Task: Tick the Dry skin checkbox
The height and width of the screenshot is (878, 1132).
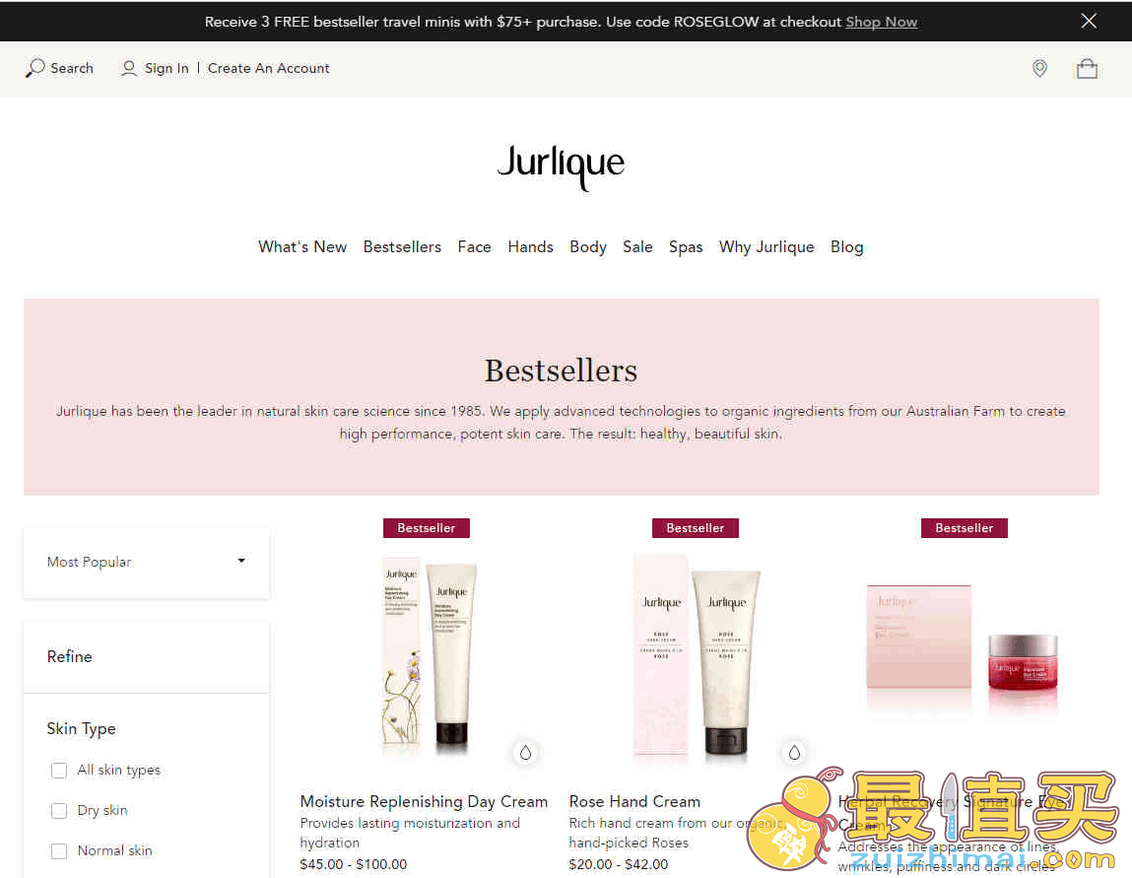Action: pyautogui.click(x=59, y=811)
